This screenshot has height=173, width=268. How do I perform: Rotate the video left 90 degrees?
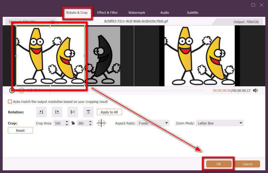pos(41,112)
